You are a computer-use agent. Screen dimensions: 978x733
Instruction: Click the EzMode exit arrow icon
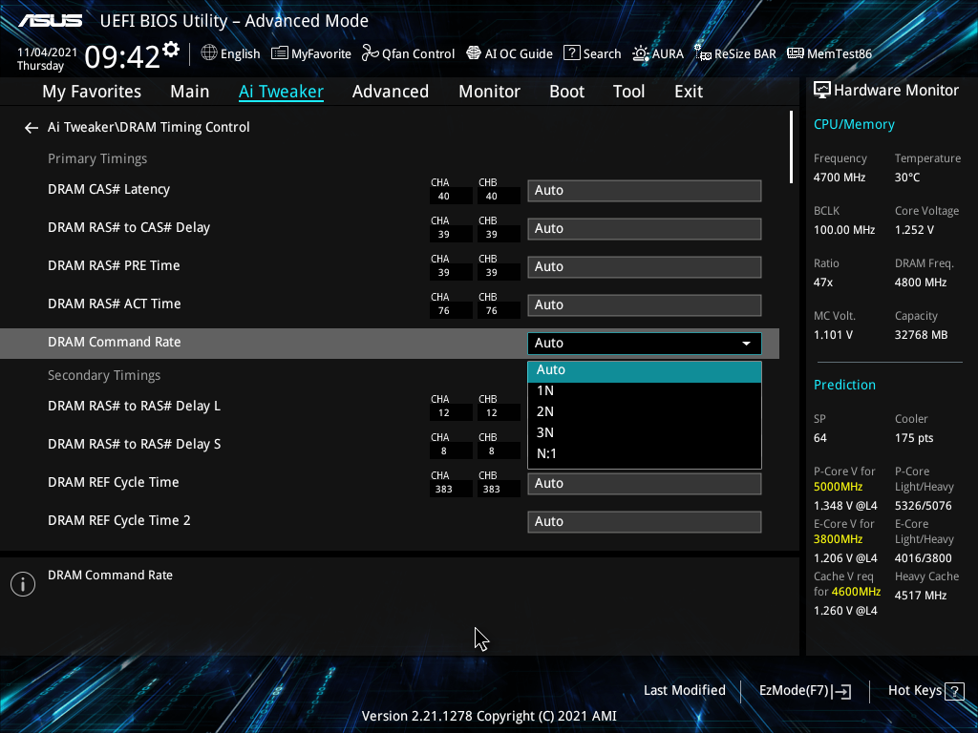841,691
